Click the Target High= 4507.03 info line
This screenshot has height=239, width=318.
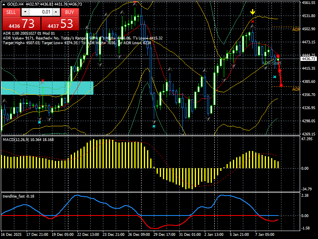point(77,43)
